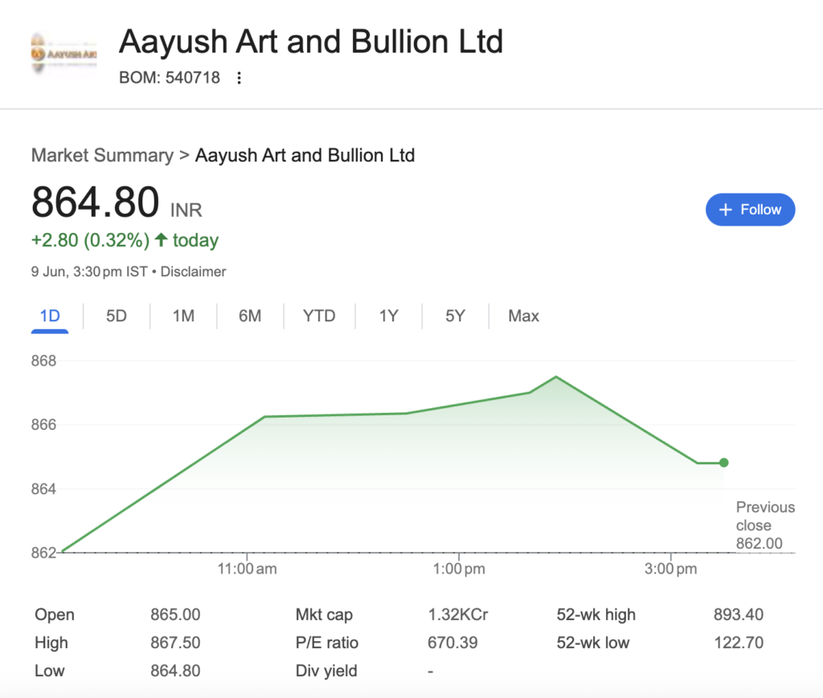The image size is (823, 698).
Task: Switch to the 1M chart tab
Action: tap(183, 316)
